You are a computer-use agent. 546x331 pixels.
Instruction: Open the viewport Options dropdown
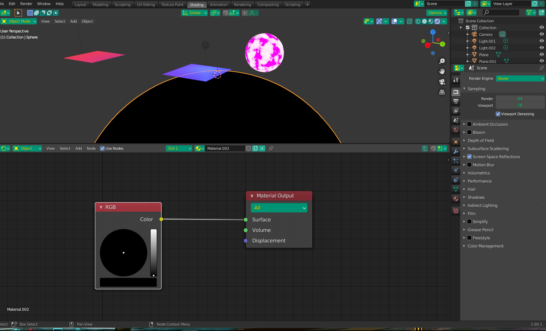click(x=437, y=13)
